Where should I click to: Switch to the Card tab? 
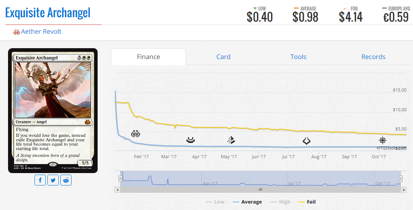(x=223, y=57)
